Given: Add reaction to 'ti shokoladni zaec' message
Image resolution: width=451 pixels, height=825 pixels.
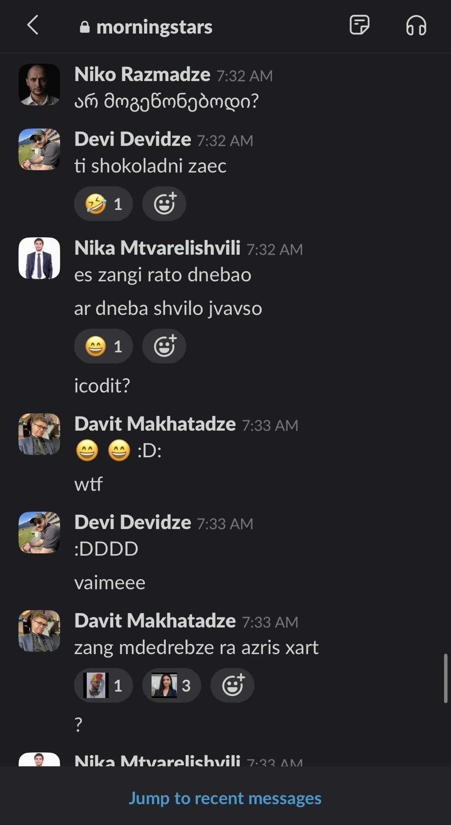Looking at the screenshot, I should point(164,204).
